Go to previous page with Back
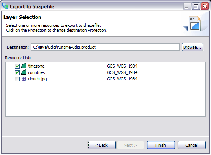Image resolution: width=211 pixels, height=155 pixels. (102, 145)
